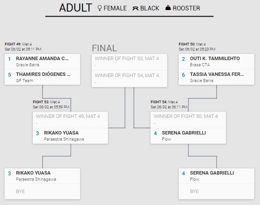The image size is (260, 205).
Task: Click Winner of Fight 50 placeholder
Action: click(x=186, y=116)
